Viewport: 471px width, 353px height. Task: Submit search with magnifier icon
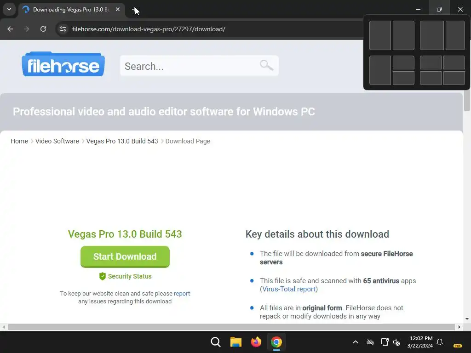click(x=266, y=65)
